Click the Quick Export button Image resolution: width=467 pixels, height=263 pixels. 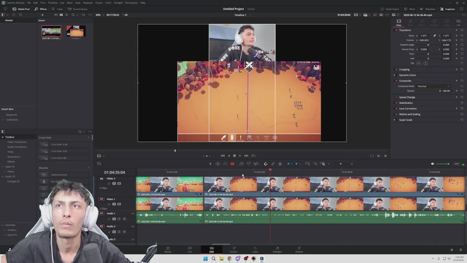(x=390, y=9)
